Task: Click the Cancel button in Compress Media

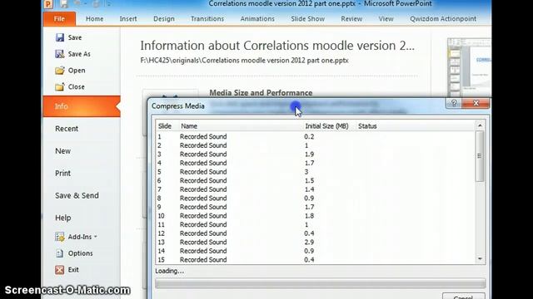Action: pyautogui.click(x=463, y=296)
